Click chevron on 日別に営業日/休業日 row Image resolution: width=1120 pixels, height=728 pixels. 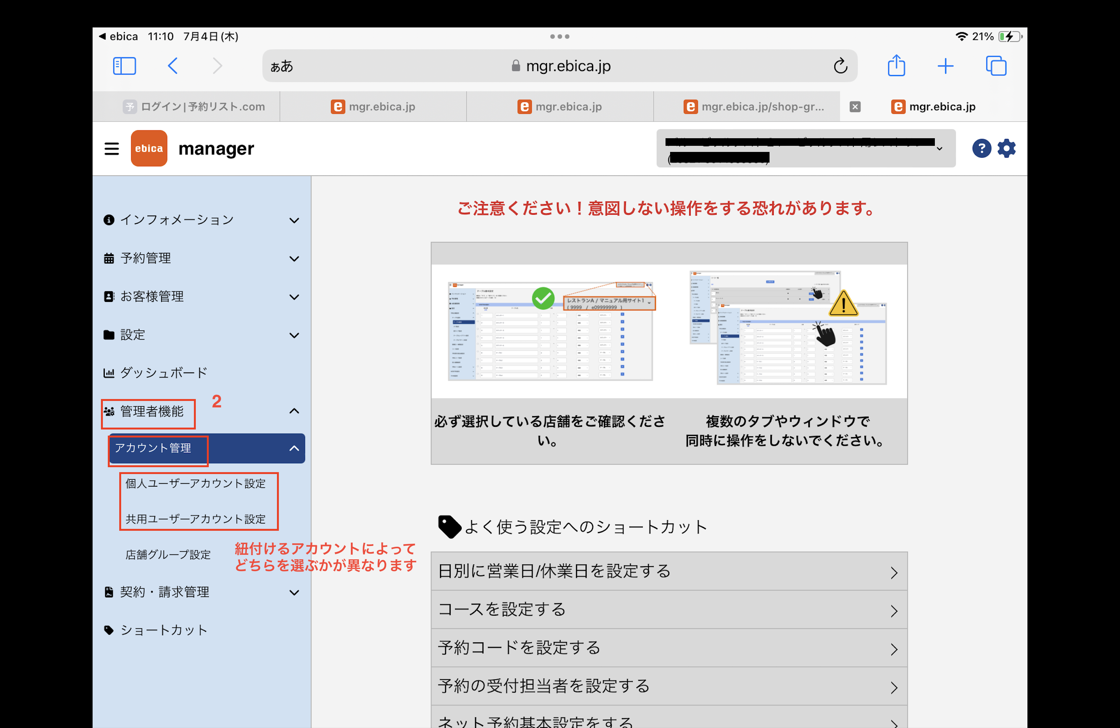coord(894,573)
